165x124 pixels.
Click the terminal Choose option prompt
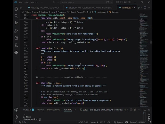pos(31,119)
